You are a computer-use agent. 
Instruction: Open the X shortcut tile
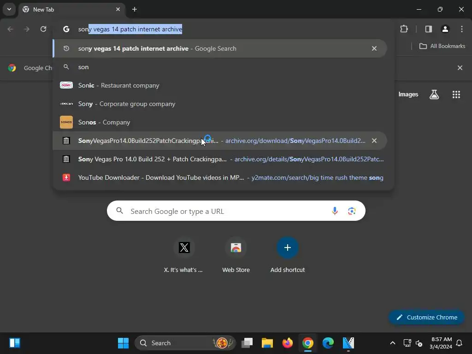[x=184, y=255]
